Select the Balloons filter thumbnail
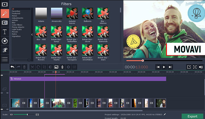 (87, 13)
